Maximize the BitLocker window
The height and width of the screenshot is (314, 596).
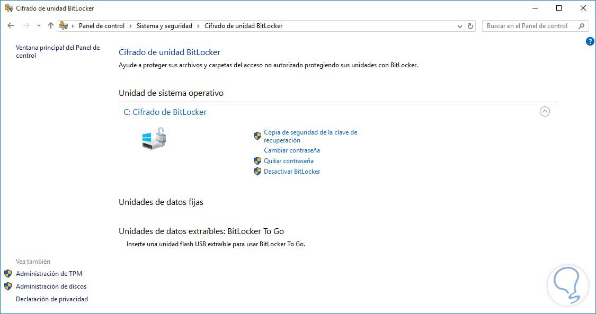click(x=559, y=8)
